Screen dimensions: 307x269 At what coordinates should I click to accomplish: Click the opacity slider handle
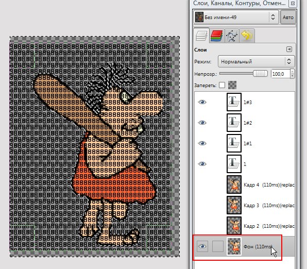(260, 74)
